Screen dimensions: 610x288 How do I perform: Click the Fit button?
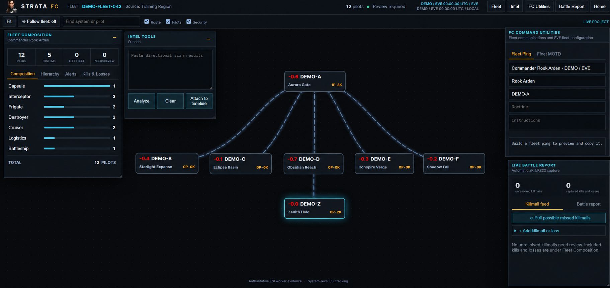(9, 21)
